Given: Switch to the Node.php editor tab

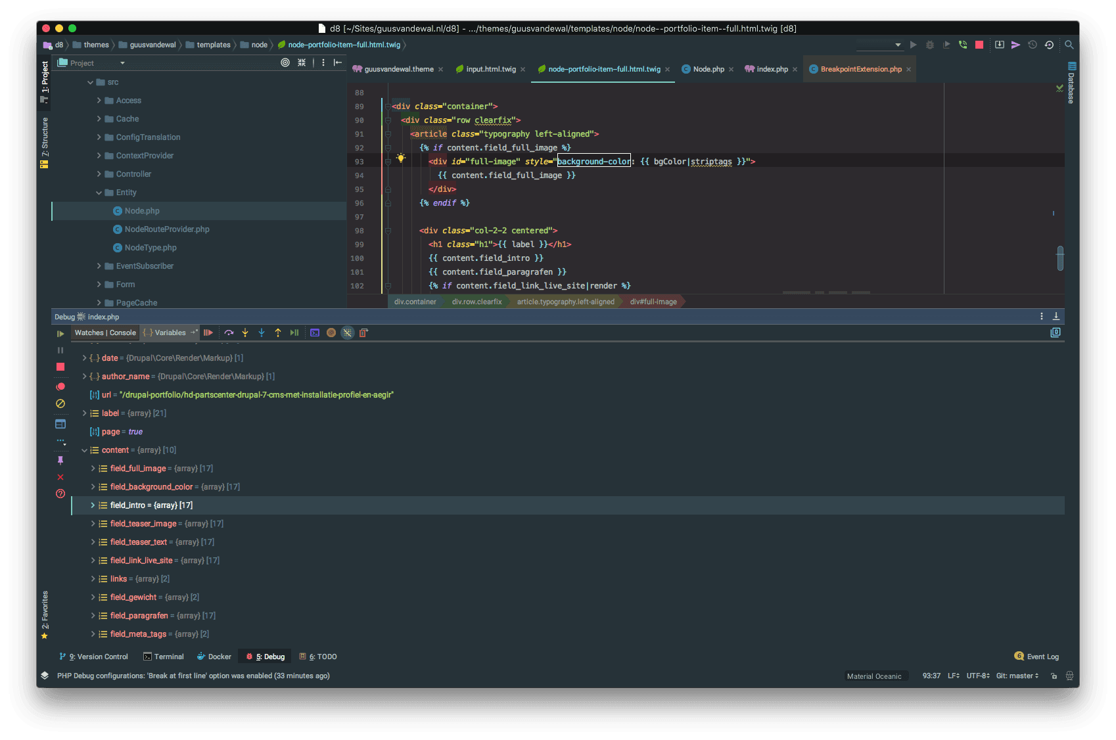Looking at the screenshot, I should [x=707, y=69].
